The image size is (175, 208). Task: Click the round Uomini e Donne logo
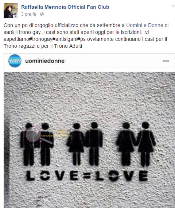click(15, 61)
